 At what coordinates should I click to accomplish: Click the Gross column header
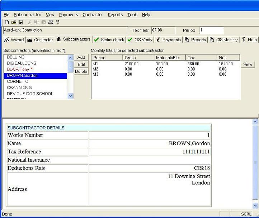point(138,58)
